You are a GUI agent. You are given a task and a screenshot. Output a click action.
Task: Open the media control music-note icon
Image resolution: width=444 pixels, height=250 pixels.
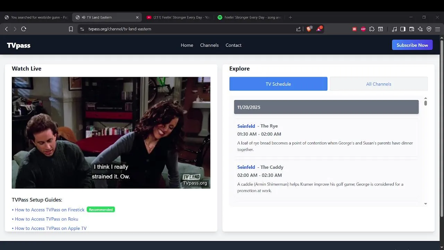[x=394, y=29]
